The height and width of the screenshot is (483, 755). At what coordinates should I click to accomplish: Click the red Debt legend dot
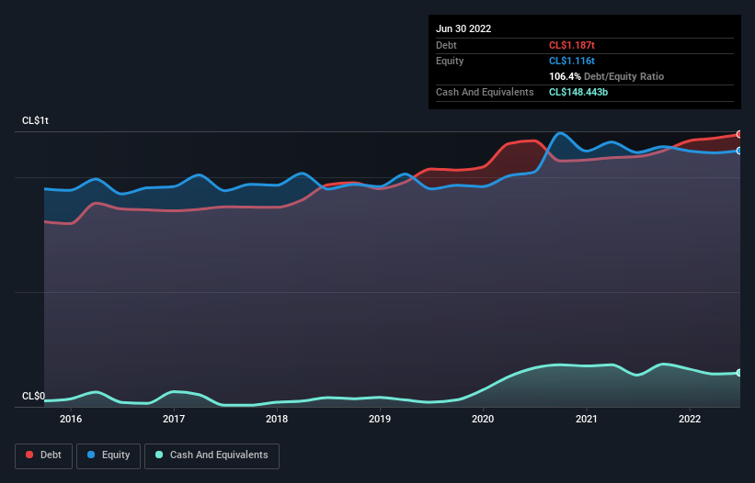coord(29,455)
